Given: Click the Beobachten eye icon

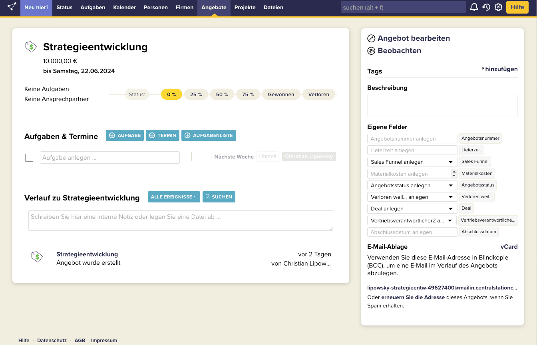Looking at the screenshot, I should pyautogui.click(x=371, y=51).
